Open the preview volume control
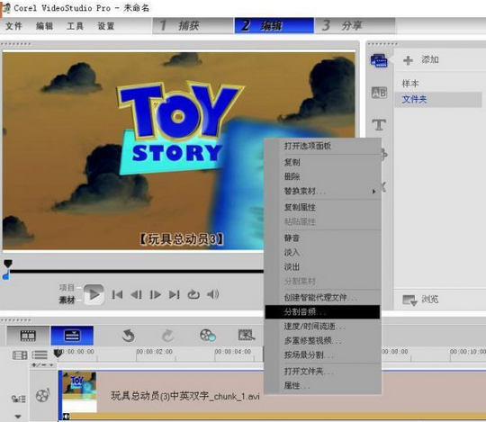The image size is (486, 422). (x=213, y=293)
